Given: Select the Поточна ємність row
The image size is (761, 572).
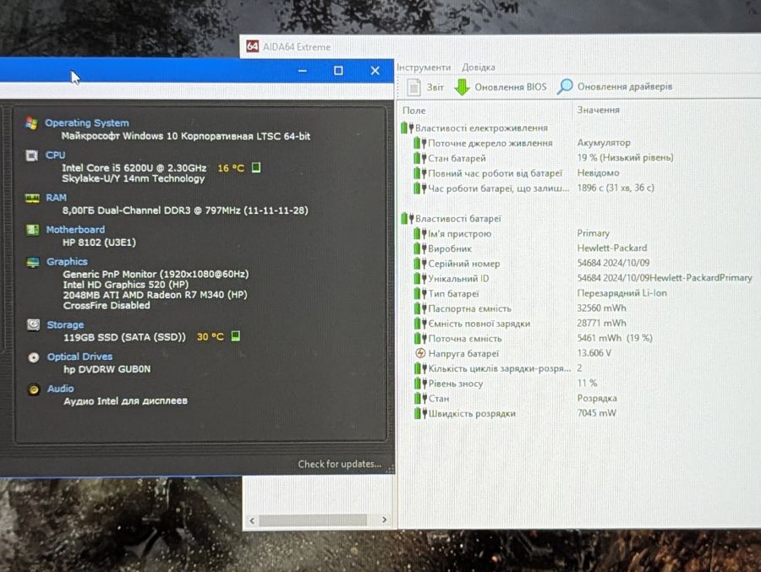Looking at the screenshot, I should (457, 339).
